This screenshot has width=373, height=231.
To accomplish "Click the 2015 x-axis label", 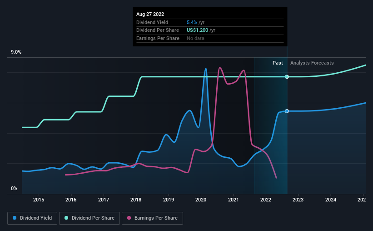I will (x=39, y=200).
